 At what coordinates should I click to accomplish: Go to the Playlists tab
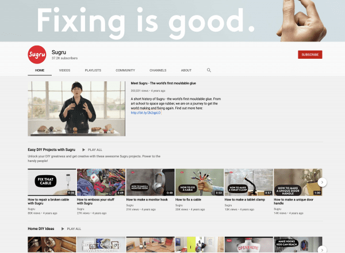(93, 70)
